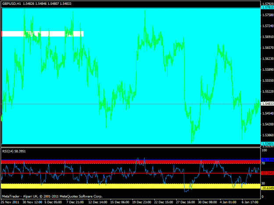Screen dimensions: 274x205
Task: Click the 12 Dec 14:00 time label
Action: (x=98, y=202)
